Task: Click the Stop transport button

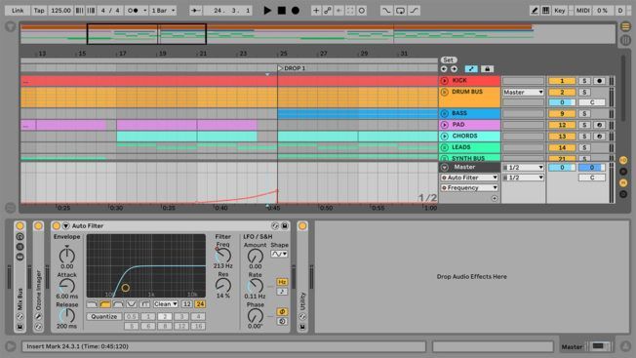Action: tap(282, 11)
